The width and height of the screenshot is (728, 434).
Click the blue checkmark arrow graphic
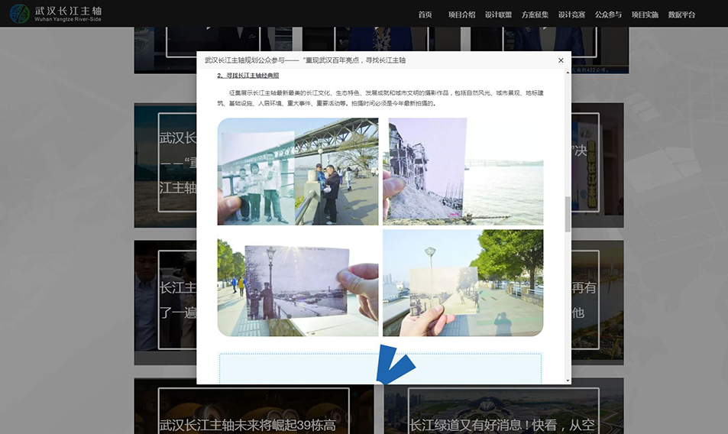point(395,365)
